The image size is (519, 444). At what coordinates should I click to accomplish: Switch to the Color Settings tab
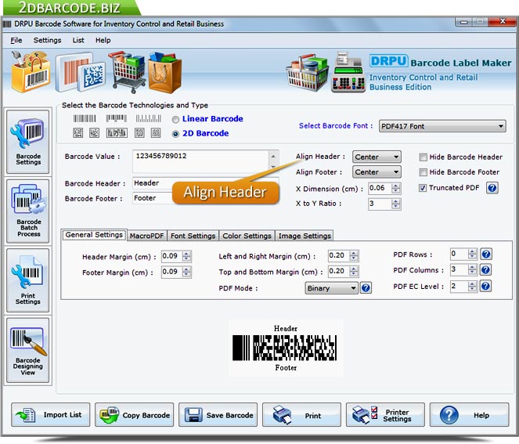pyautogui.click(x=247, y=236)
